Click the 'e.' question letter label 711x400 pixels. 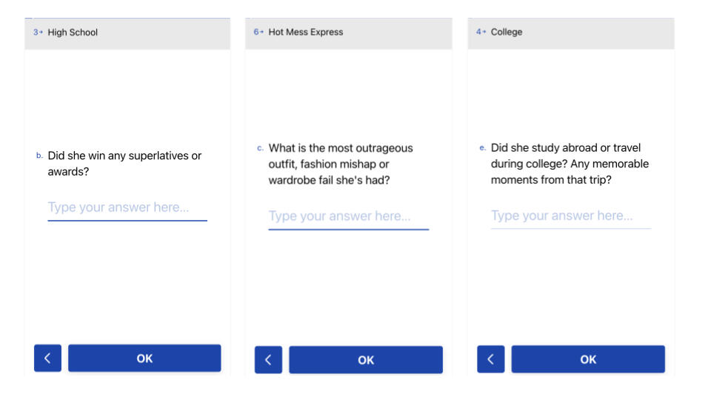(x=483, y=148)
